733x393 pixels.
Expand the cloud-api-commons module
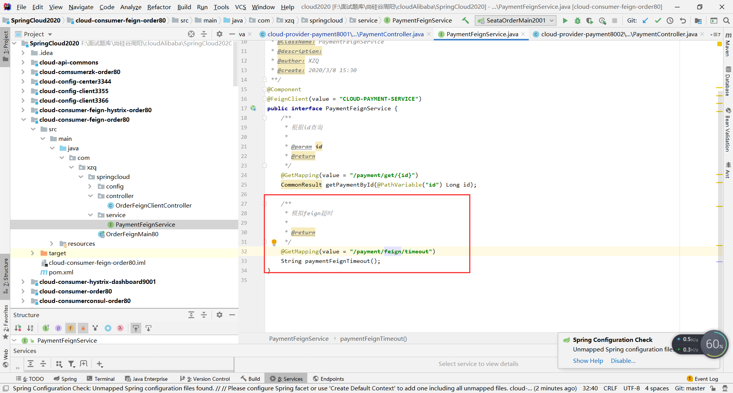(23, 63)
